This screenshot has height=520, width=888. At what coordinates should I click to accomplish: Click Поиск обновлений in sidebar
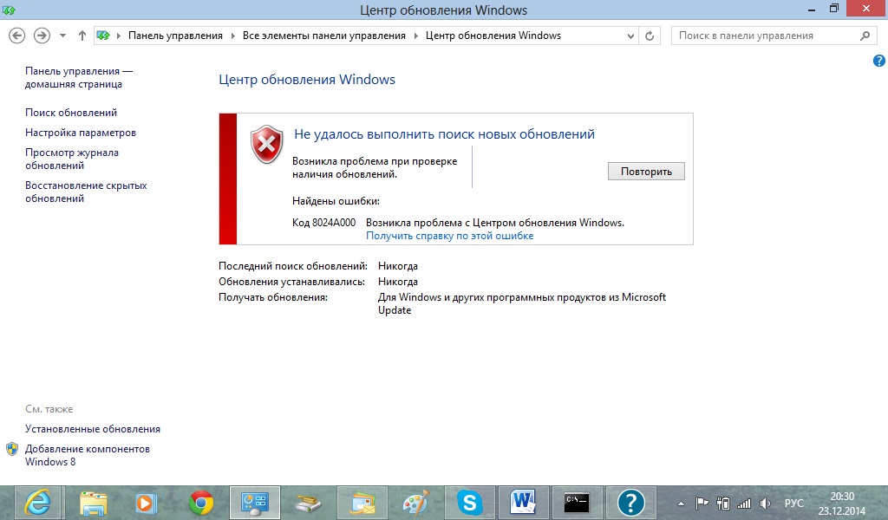[x=71, y=113]
